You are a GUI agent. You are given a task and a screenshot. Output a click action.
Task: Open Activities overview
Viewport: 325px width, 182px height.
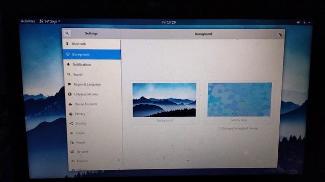point(28,21)
